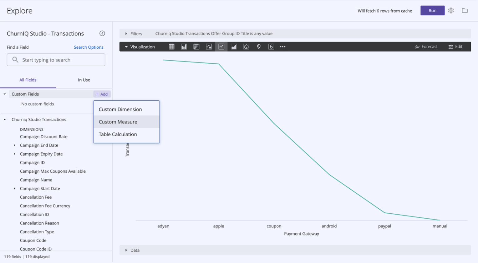Click the line chart visualization icon
This screenshot has width=478, height=263.
221,47
